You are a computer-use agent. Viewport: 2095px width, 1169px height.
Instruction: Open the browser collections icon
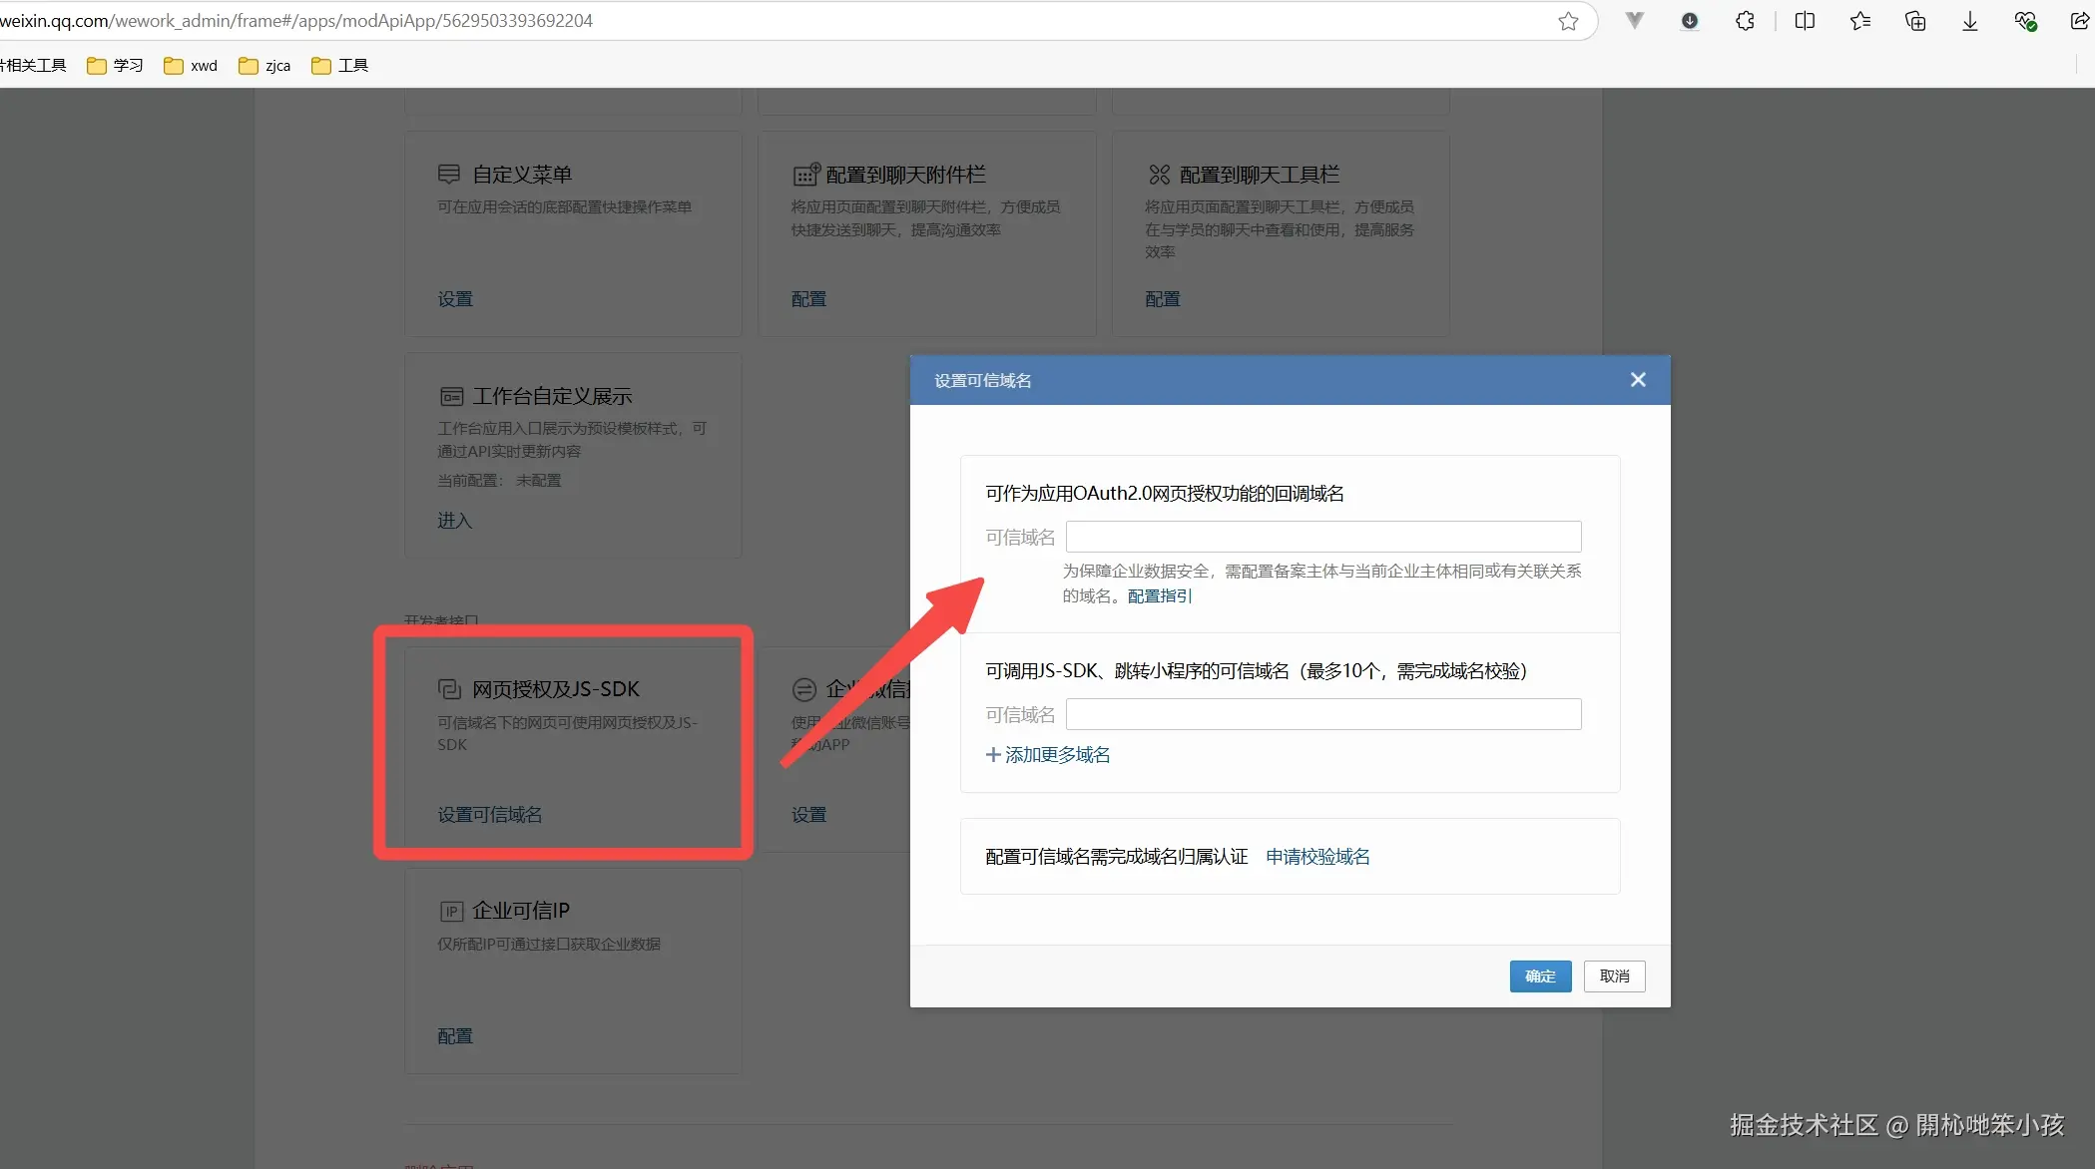point(1914,21)
